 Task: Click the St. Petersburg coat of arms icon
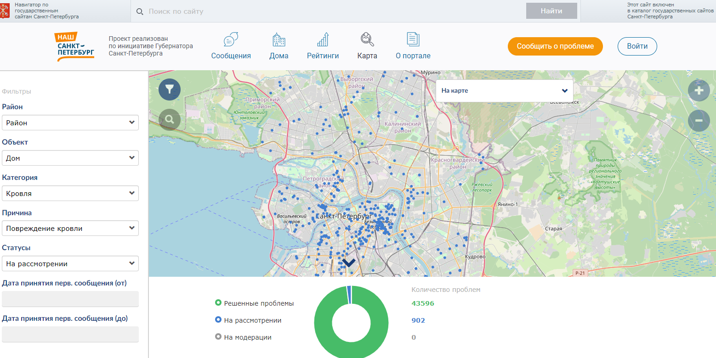(5, 11)
